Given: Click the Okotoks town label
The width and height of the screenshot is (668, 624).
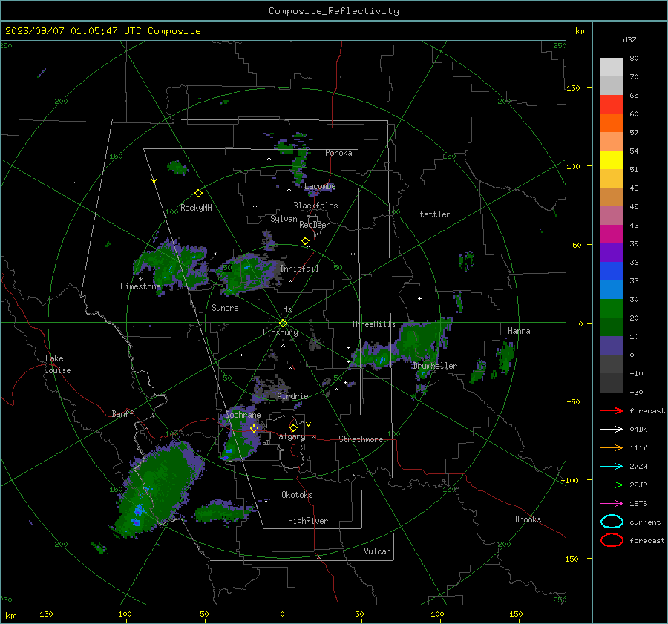Looking at the screenshot, I should coord(297,495).
